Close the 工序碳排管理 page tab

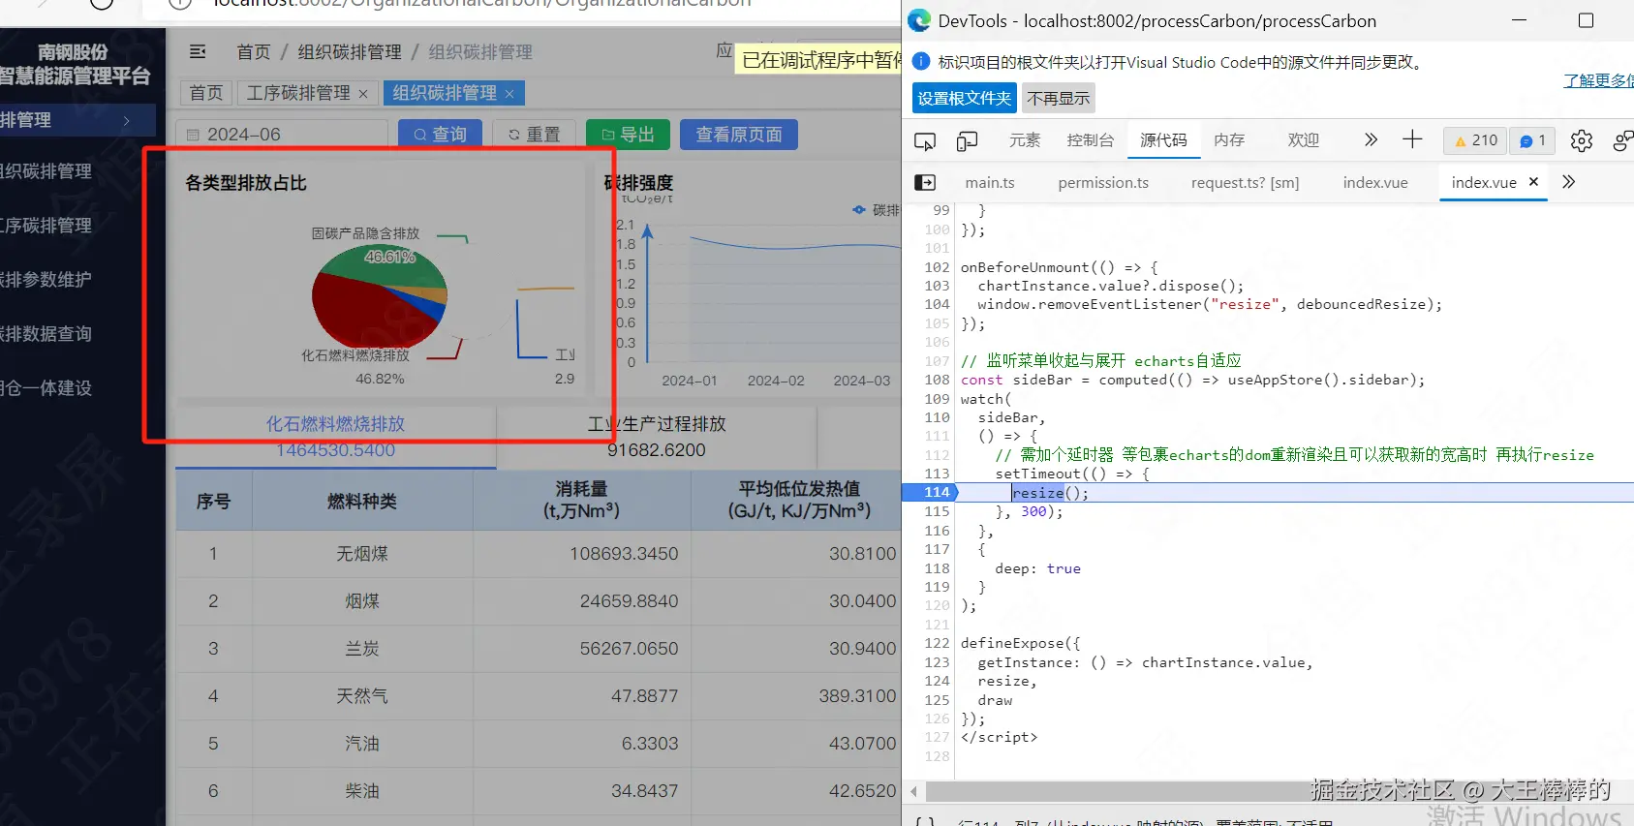(x=363, y=94)
